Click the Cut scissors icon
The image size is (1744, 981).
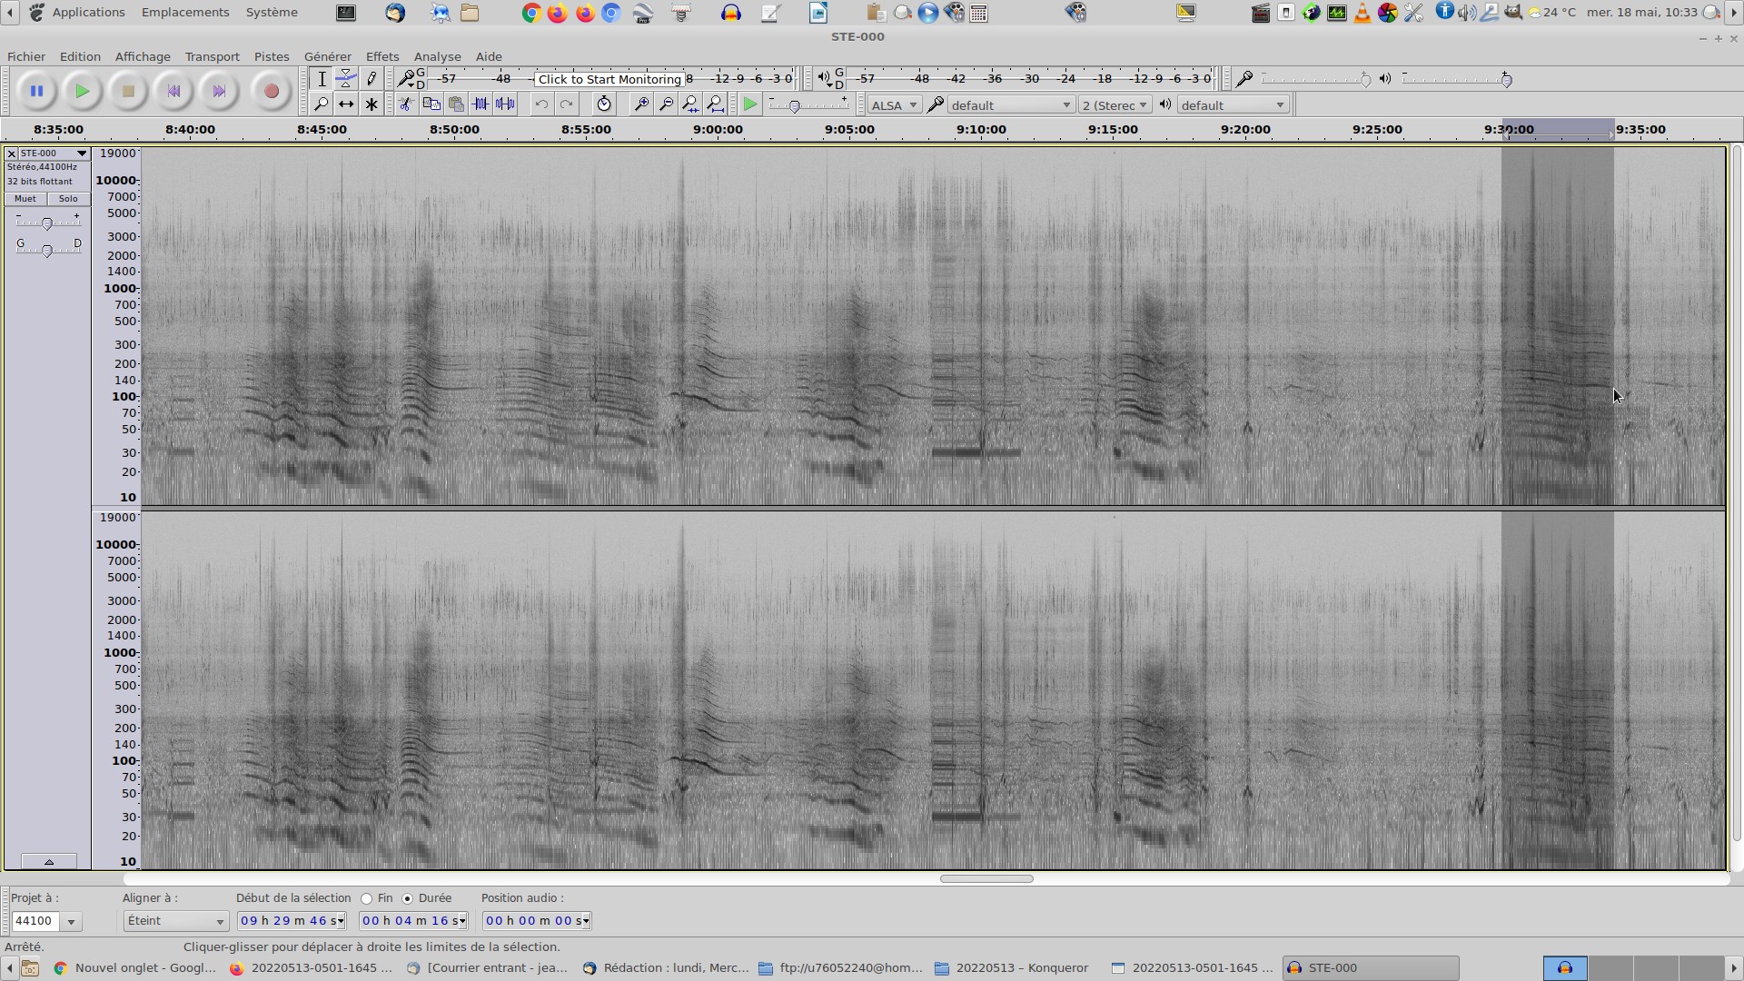pyautogui.click(x=406, y=104)
